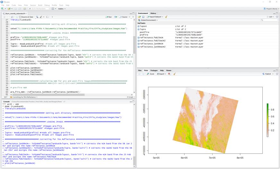Viewport: 280px width, 169px height.
Task: Open the Addins dropdown menu
Action: pyautogui.click(x=62, y=9)
